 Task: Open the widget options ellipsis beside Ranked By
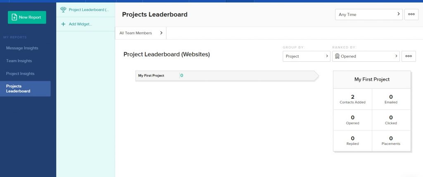(409, 56)
